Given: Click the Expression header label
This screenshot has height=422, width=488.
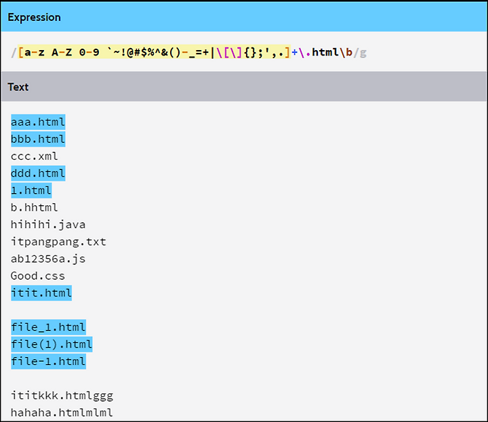Looking at the screenshot, I should (x=35, y=18).
